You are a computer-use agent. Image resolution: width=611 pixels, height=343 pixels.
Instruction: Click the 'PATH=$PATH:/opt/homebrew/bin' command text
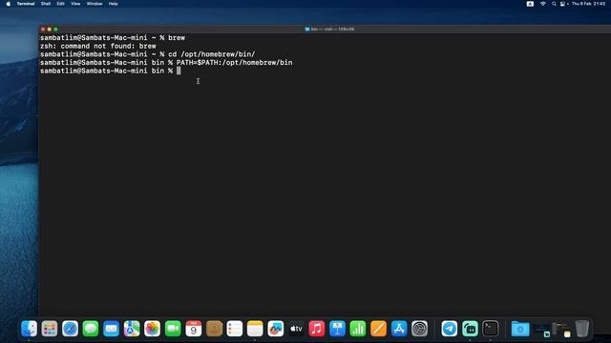(x=234, y=63)
